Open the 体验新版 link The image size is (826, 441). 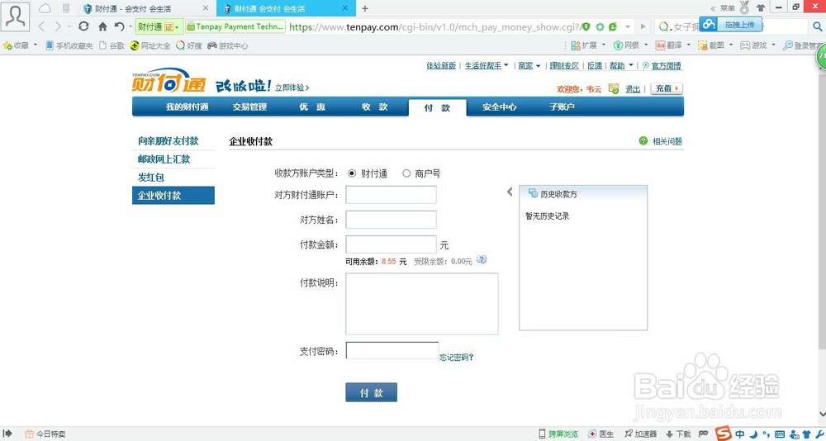(441, 66)
